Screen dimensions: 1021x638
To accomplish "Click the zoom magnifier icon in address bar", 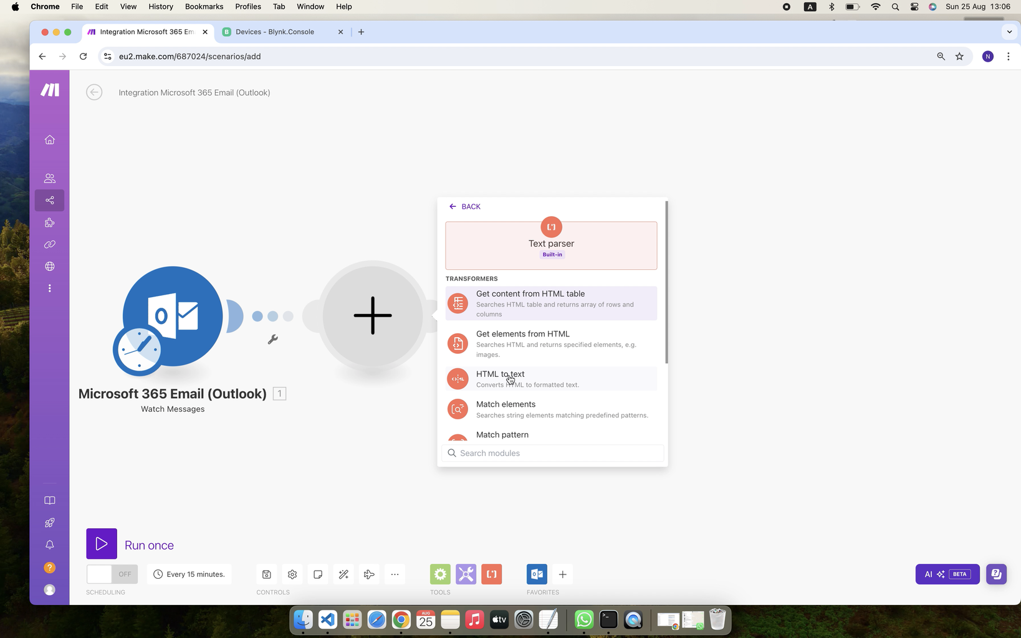I will click(x=941, y=56).
